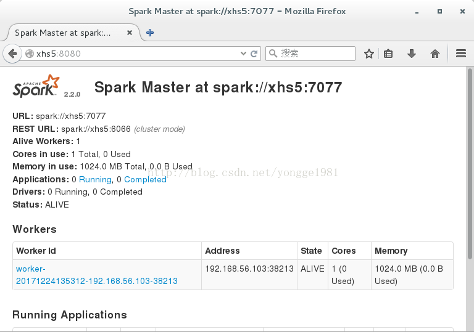Click the Running Applications heading

[x=70, y=315]
